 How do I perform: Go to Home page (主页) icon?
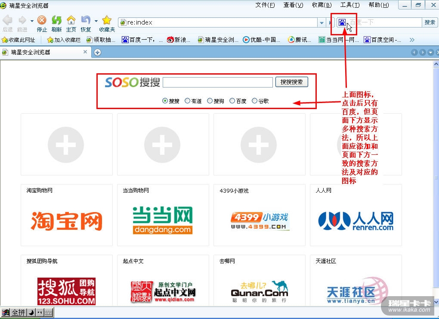71,20
